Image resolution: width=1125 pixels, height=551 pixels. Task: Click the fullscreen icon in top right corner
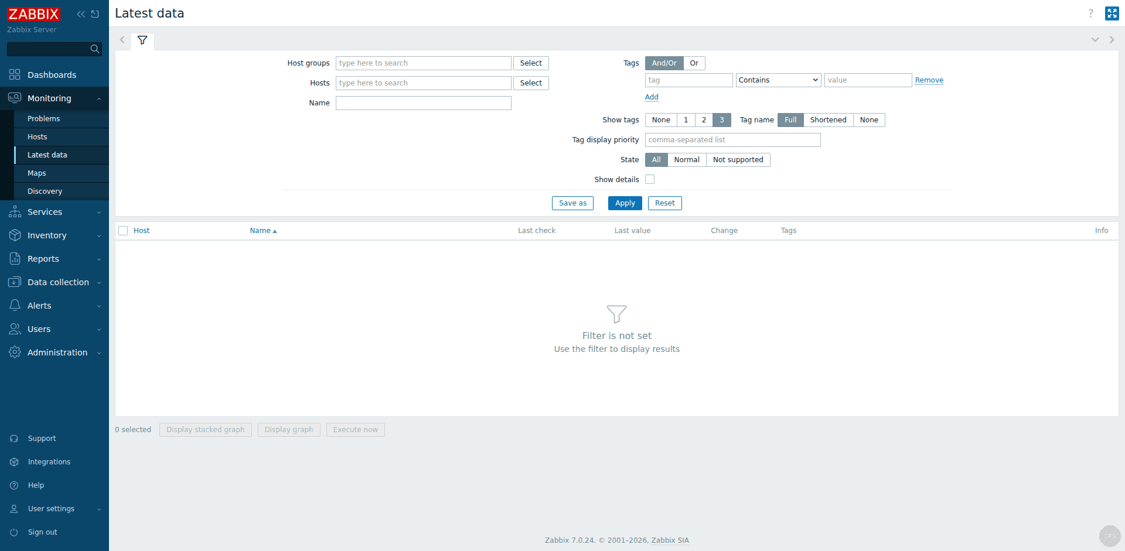pos(1112,13)
